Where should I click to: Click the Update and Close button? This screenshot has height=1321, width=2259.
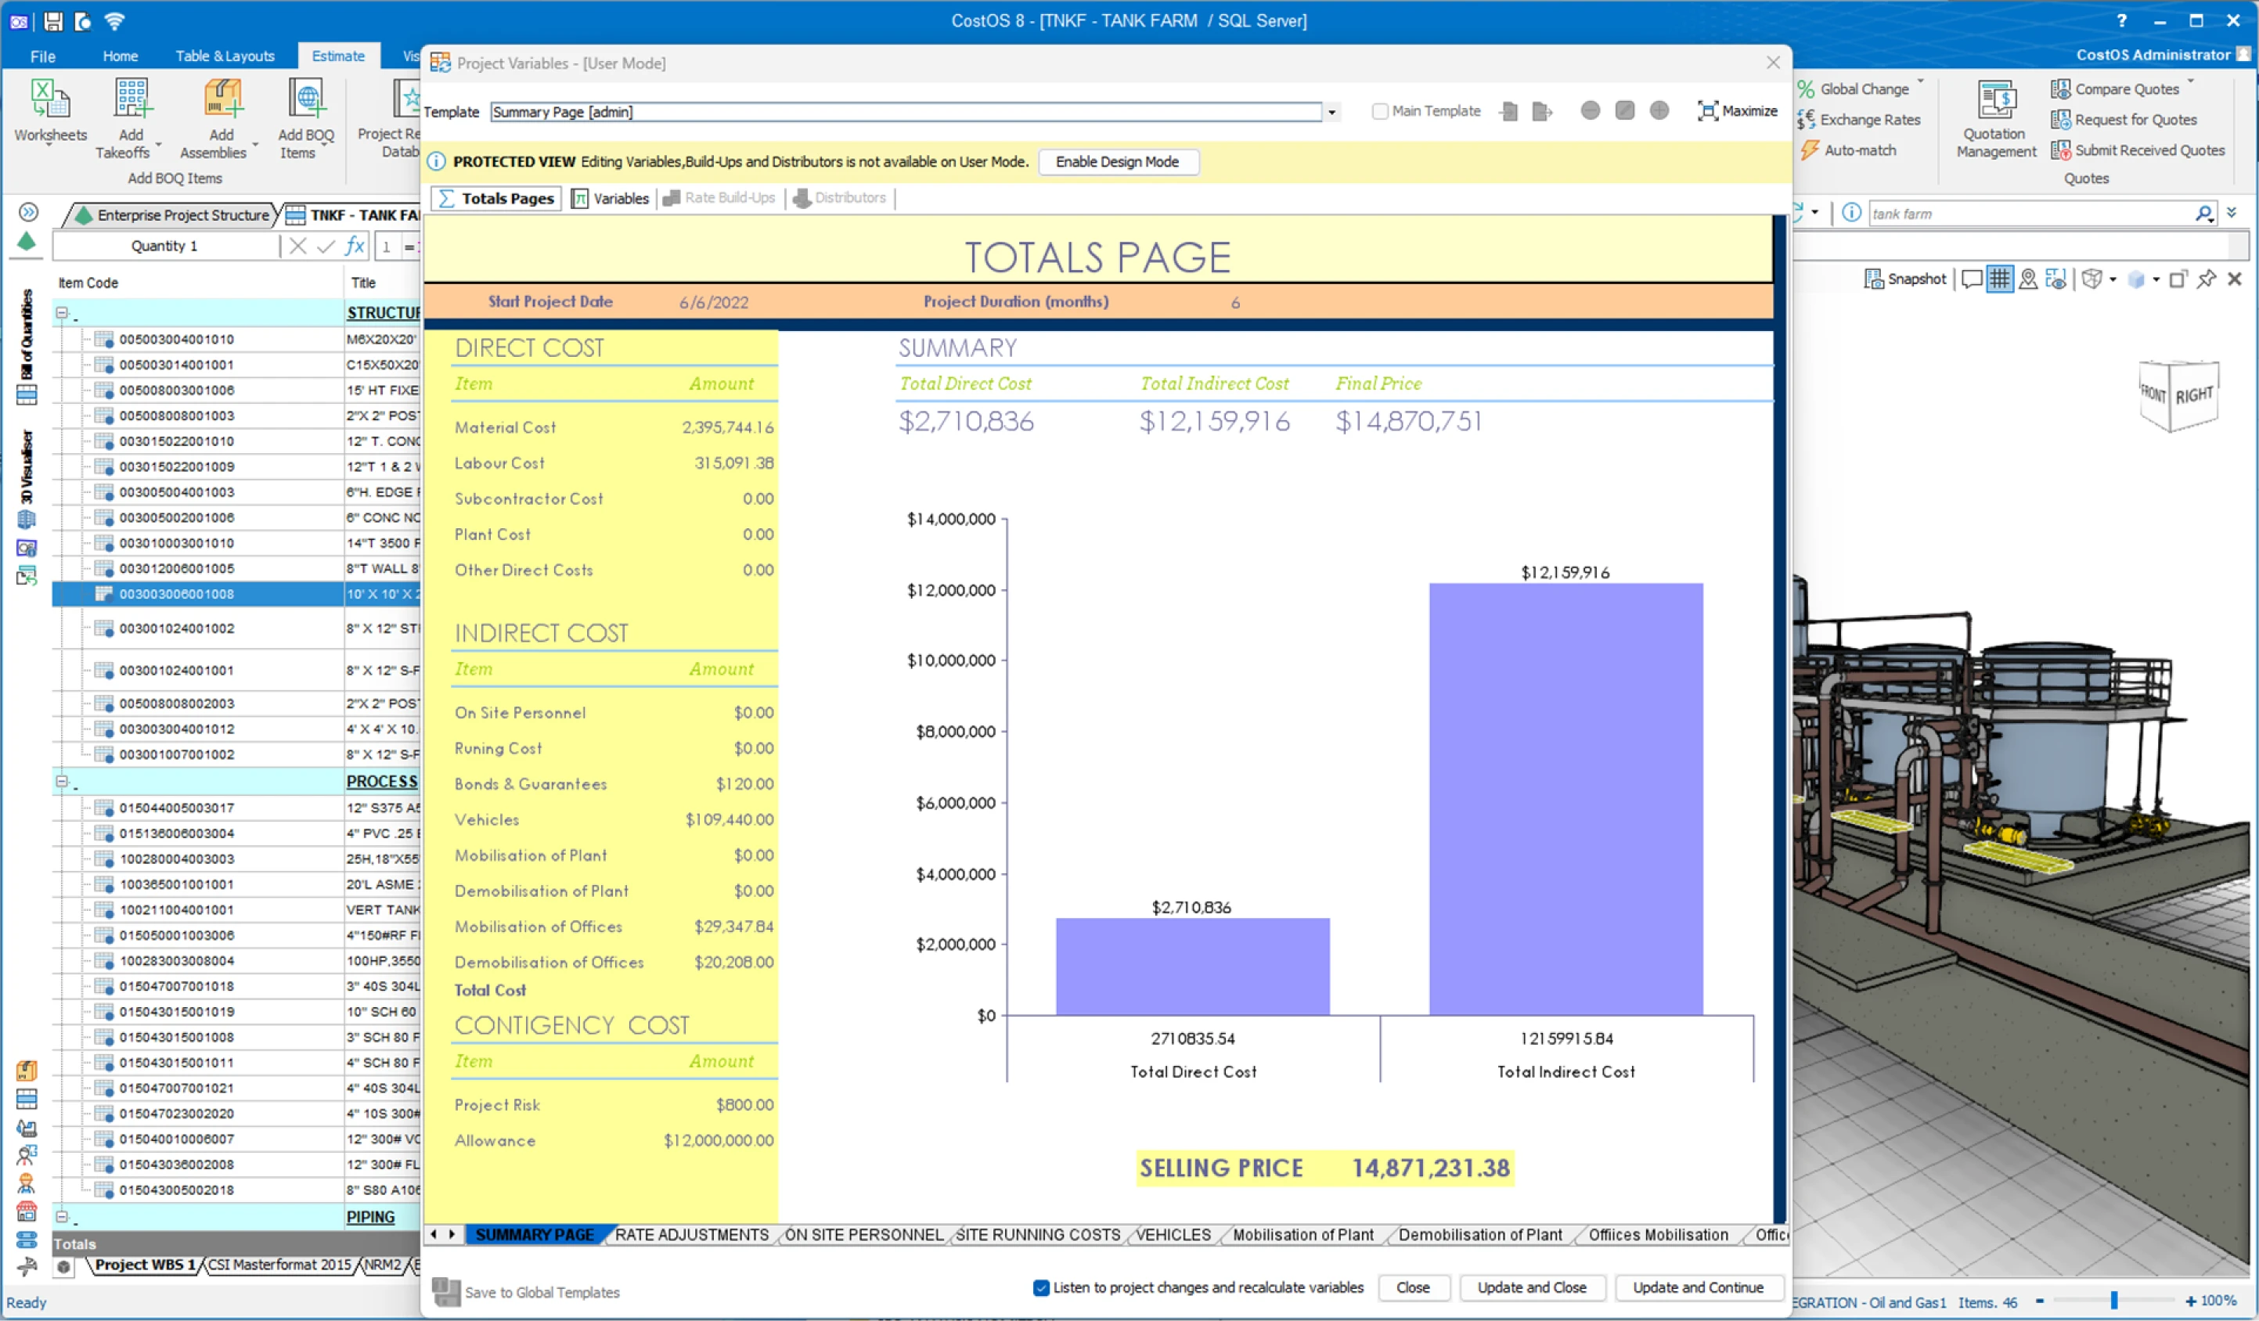1531,1288
